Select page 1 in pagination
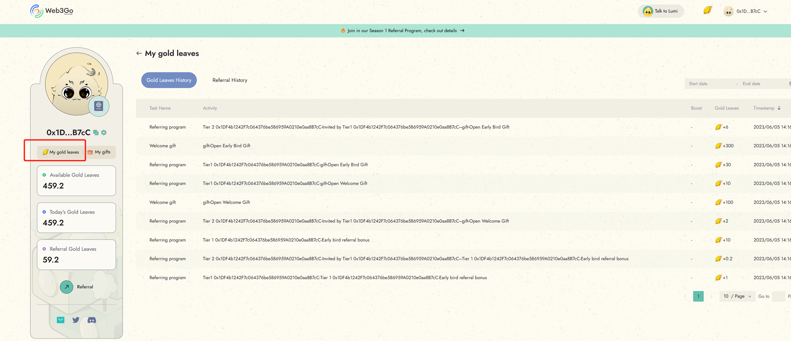Image resolution: width=791 pixels, height=341 pixels. (x=698, y=296)
